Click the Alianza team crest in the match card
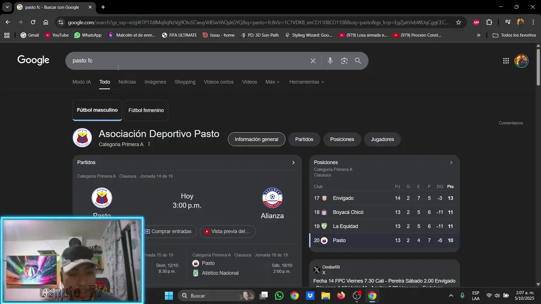Viewport: 541px width, 304px height. [272, 198]
